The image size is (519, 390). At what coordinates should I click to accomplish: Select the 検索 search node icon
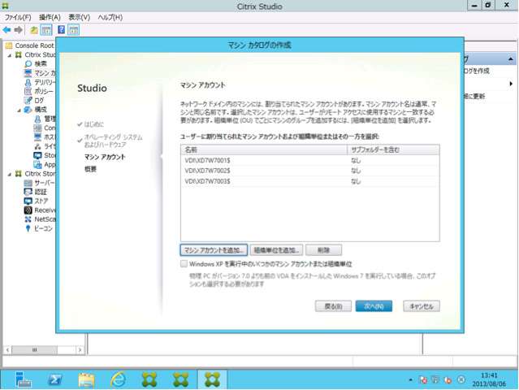(x=28, y=63)
